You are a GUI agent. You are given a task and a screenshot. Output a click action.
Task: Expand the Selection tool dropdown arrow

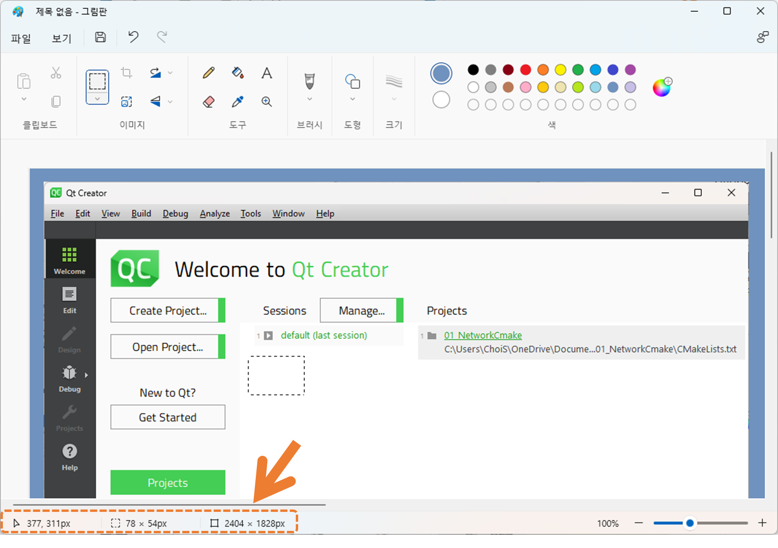[97, 99]
